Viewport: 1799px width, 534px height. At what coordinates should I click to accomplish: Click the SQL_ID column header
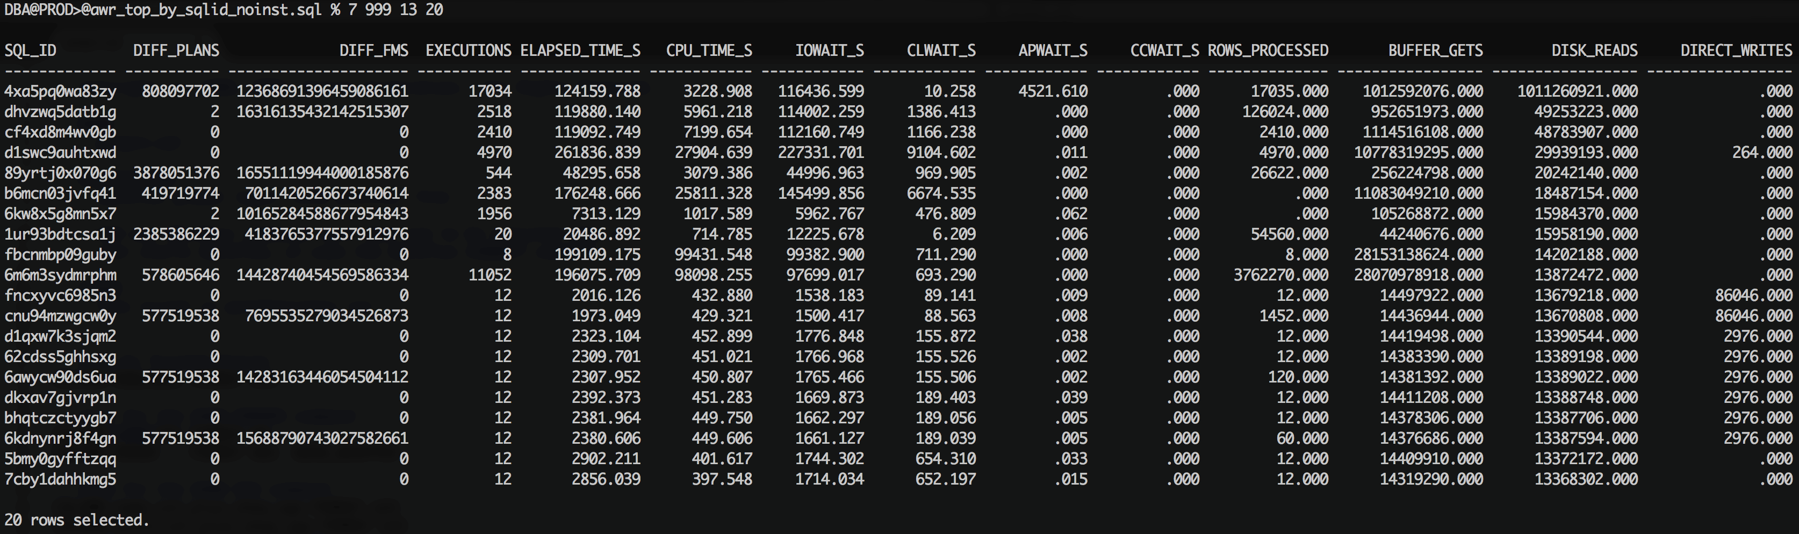[30, 50]
